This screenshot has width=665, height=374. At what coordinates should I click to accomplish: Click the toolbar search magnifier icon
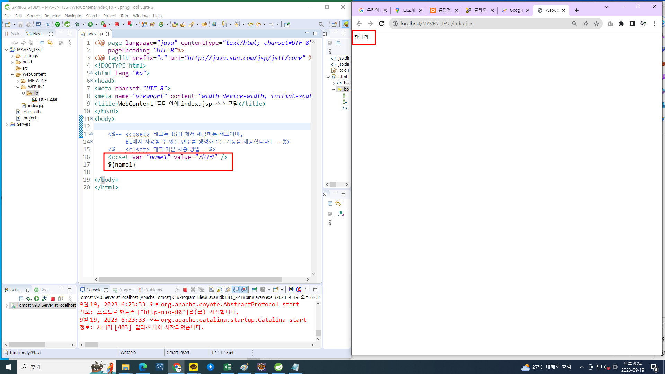pos(321,24)
